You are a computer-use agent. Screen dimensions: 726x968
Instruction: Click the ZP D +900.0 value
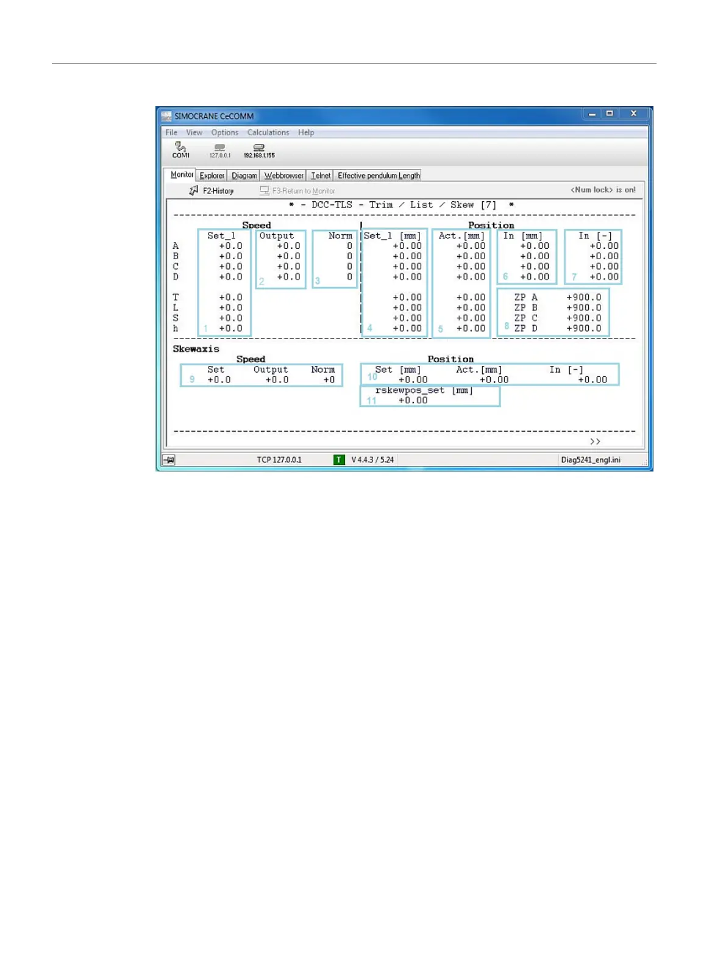583,329
